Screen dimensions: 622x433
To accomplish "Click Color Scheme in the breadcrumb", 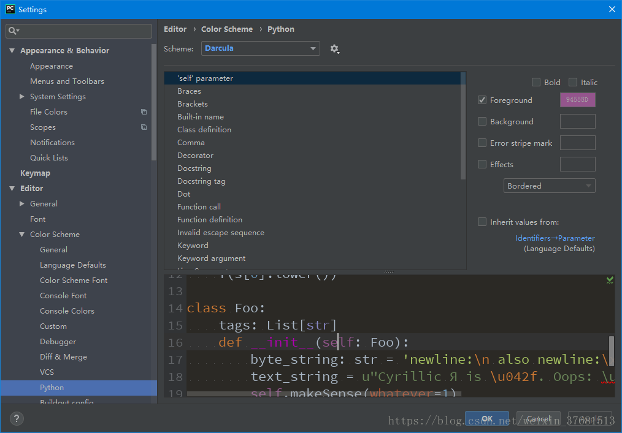I will pos(226,29).
